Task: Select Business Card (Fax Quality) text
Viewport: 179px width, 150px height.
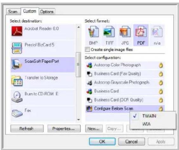Action: (x=117, y=74)
